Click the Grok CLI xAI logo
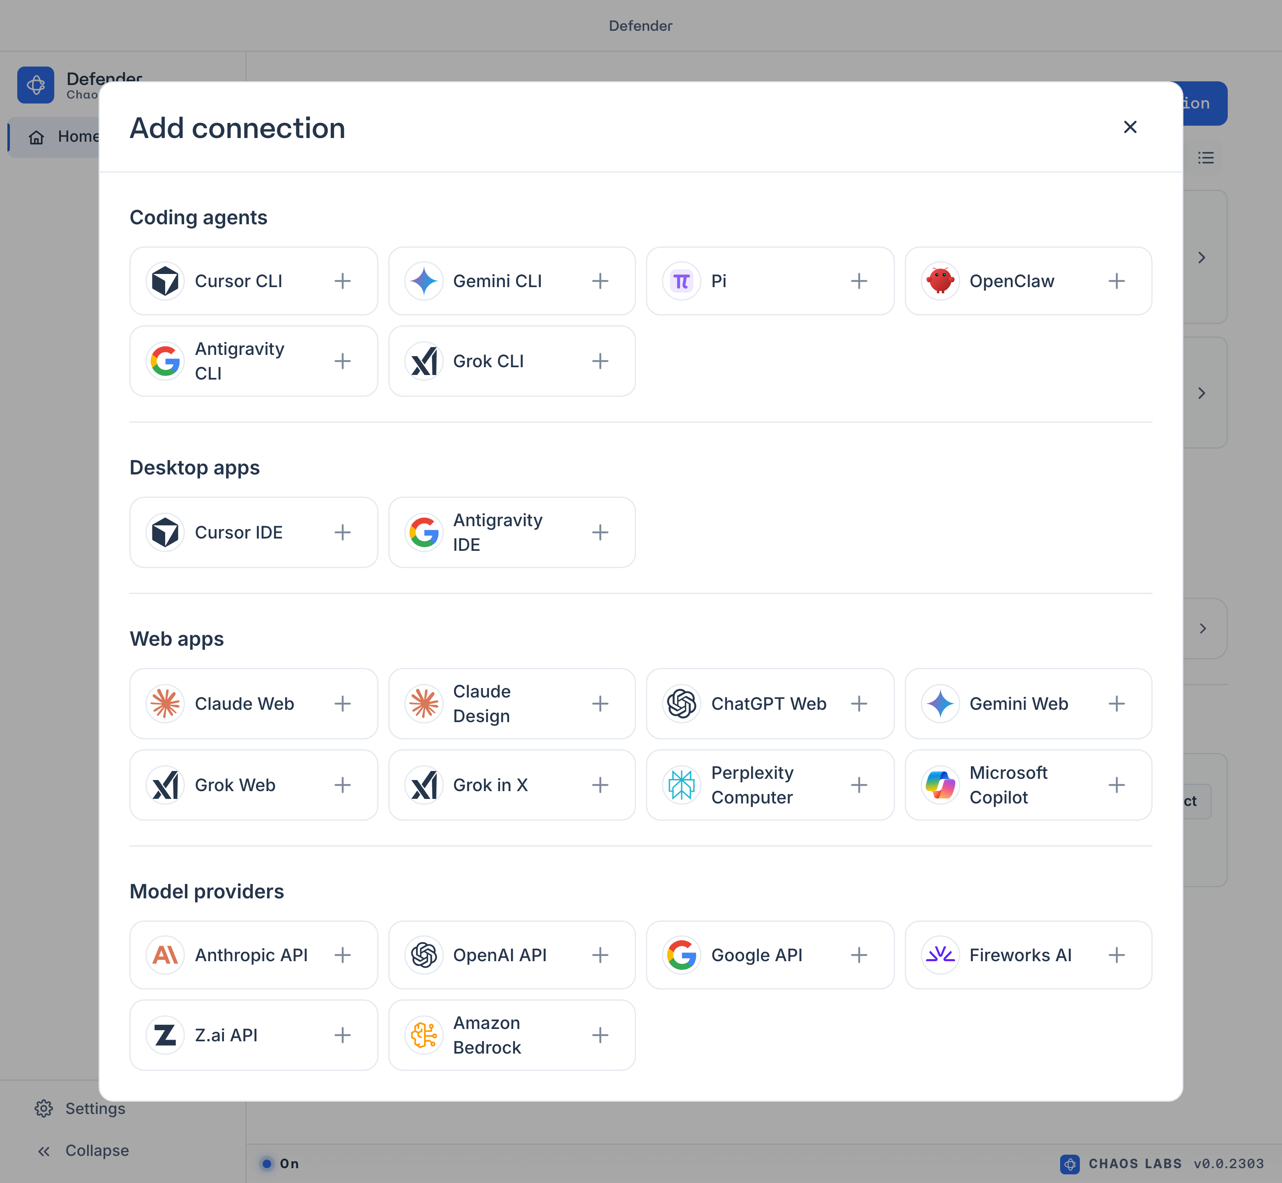1282x1183 pixels. click(424, 361)
